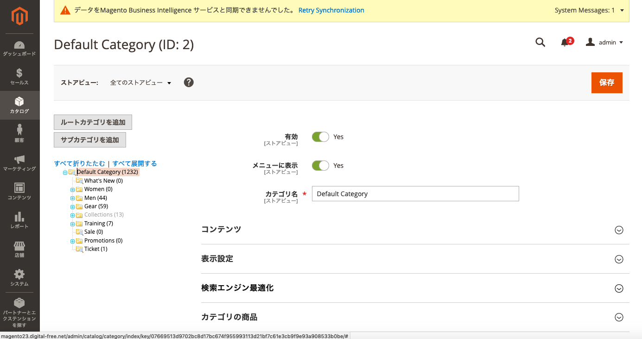Open the マーケティング sidebar icon
This screenshot has width=642, height=339.
pyautogui.click(x=19, y=160)
